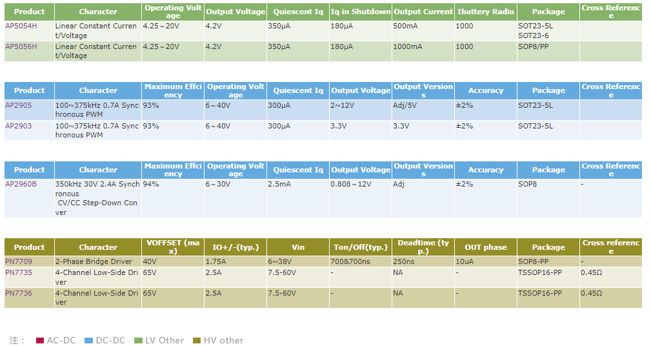The width and height of the screenshot is (651, 346).
Task: Select the AP2960B product link
Action: 21,185
